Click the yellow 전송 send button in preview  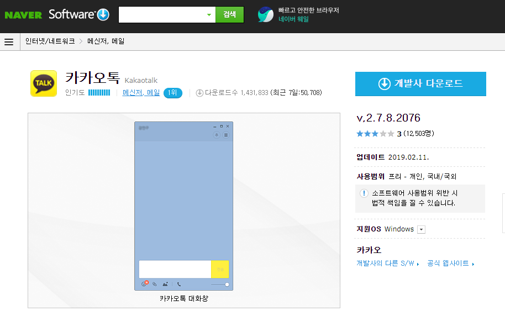pyautogui.click(x=220, y=269)
